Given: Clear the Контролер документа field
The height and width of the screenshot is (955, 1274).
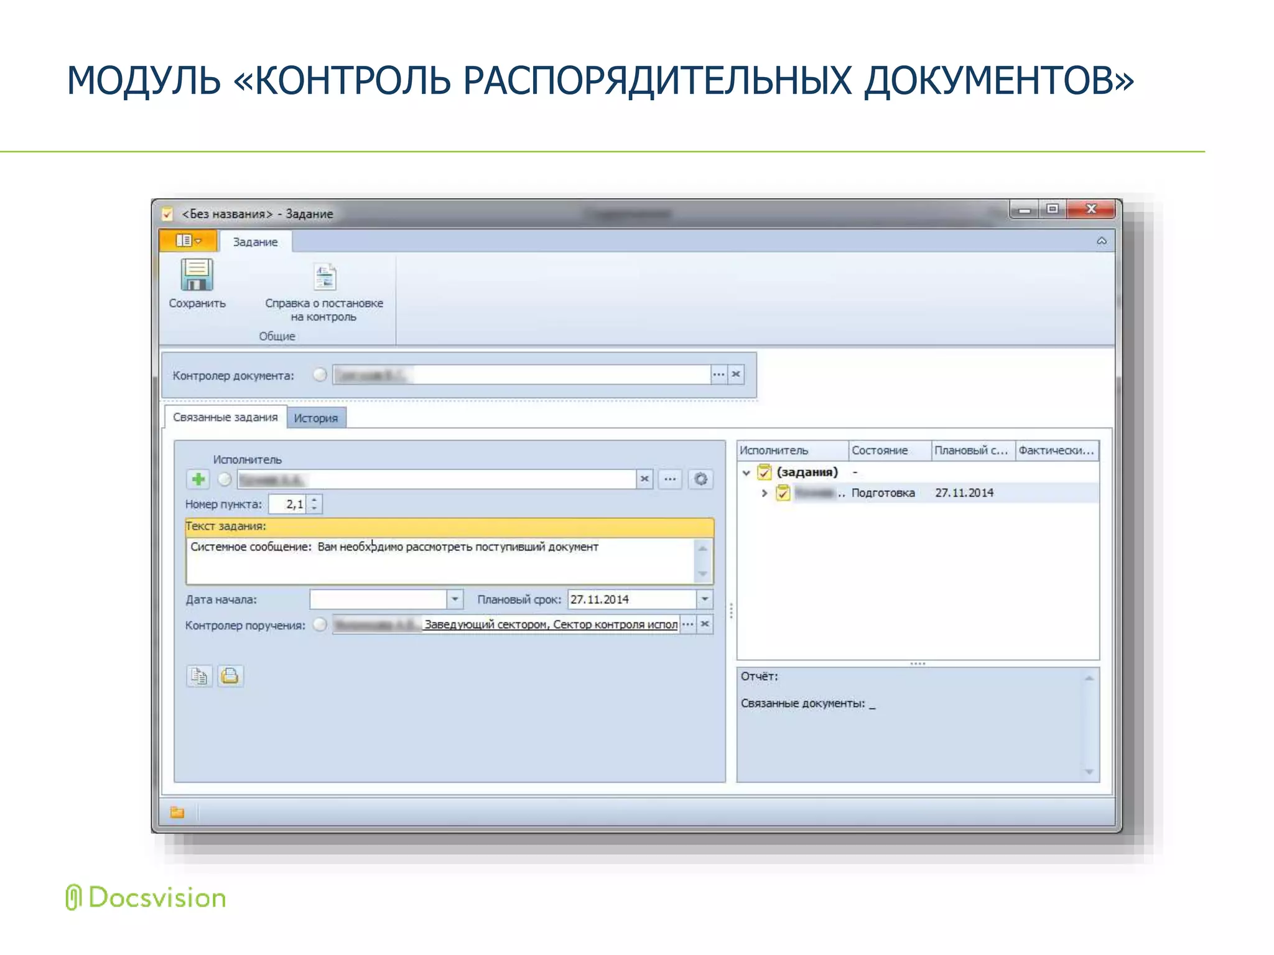Looking at the screenshot, I should 736,374.
